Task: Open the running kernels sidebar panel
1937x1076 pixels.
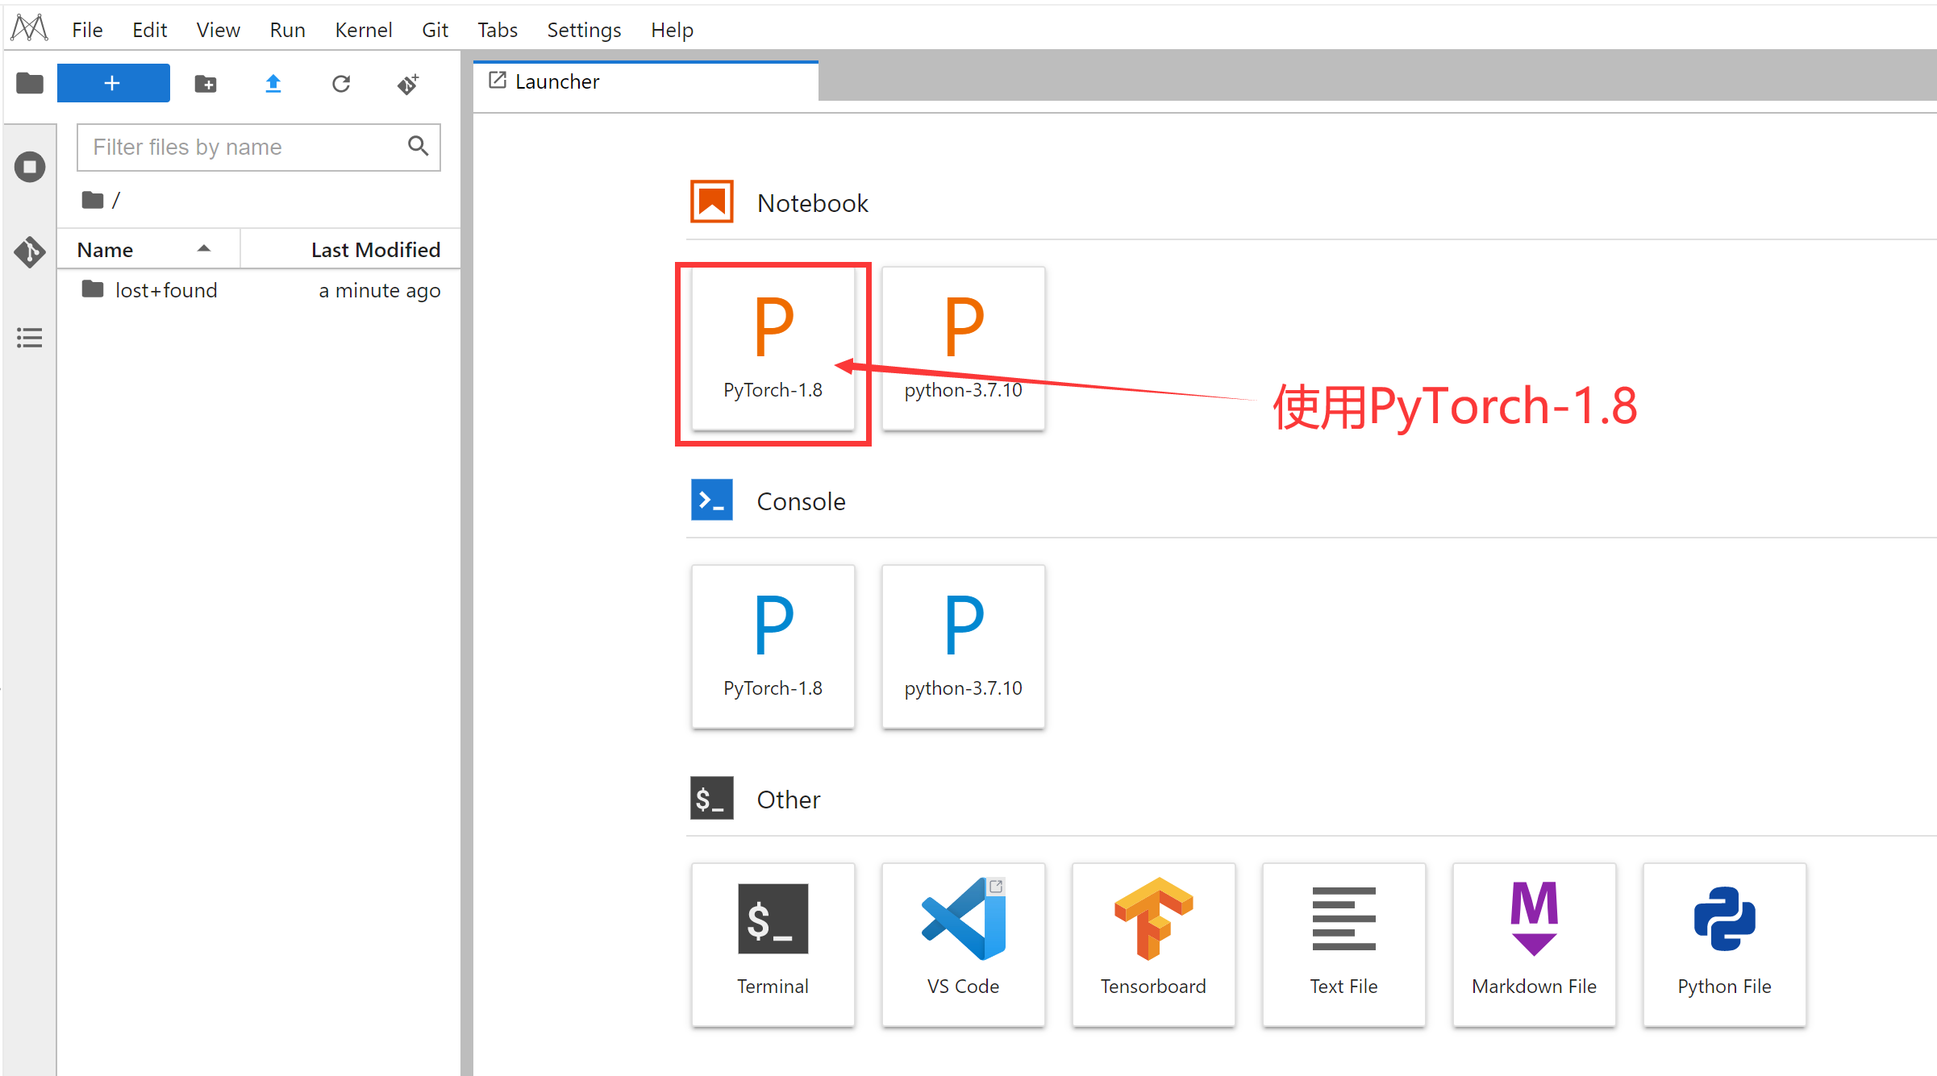Action: click(30, 168)
